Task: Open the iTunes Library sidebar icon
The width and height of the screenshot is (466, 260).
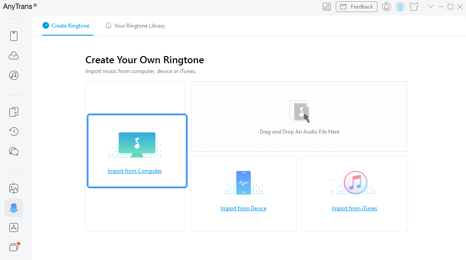Action: (14, 75)
